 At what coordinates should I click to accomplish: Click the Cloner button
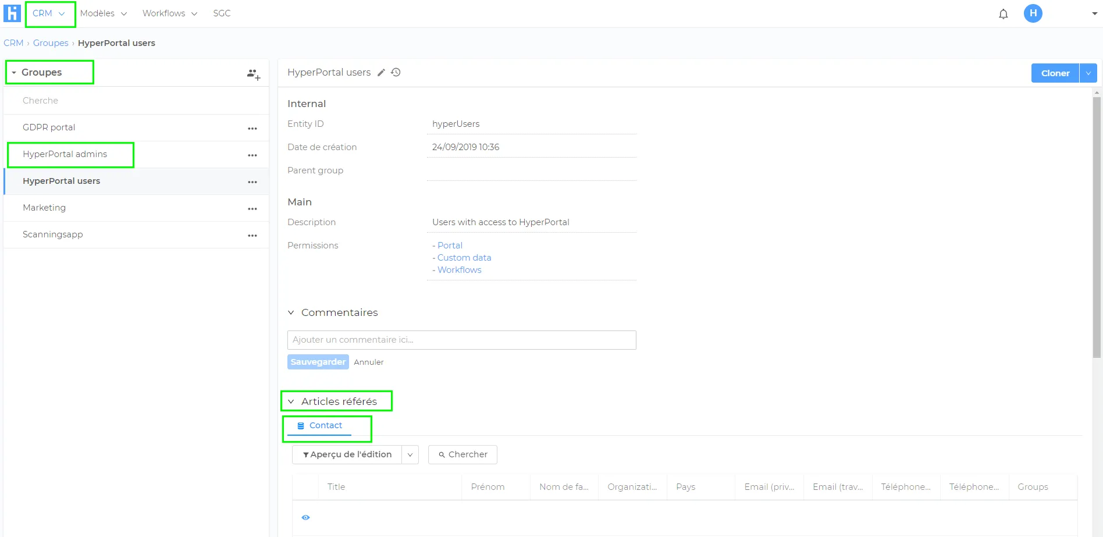1055,73
